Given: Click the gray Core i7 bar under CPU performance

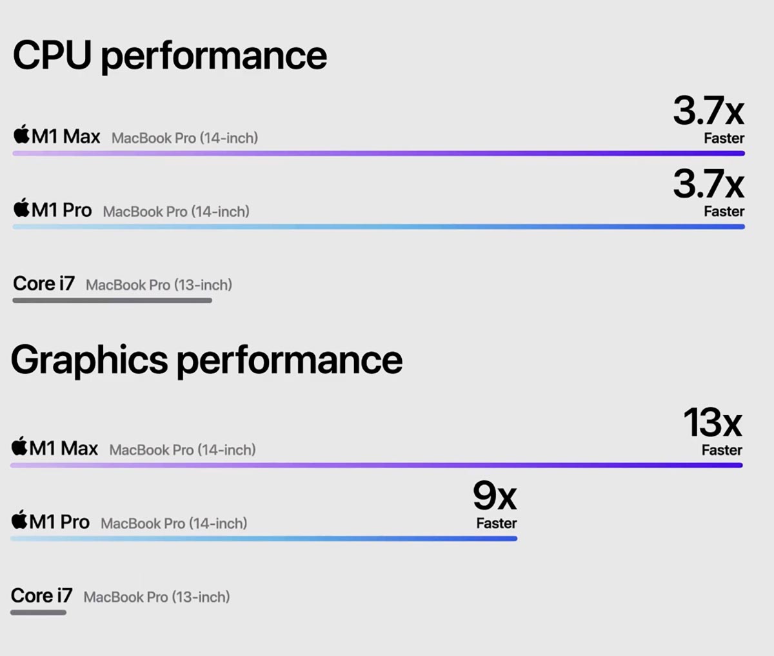Looking at the screenshot, I should (112, 300).
